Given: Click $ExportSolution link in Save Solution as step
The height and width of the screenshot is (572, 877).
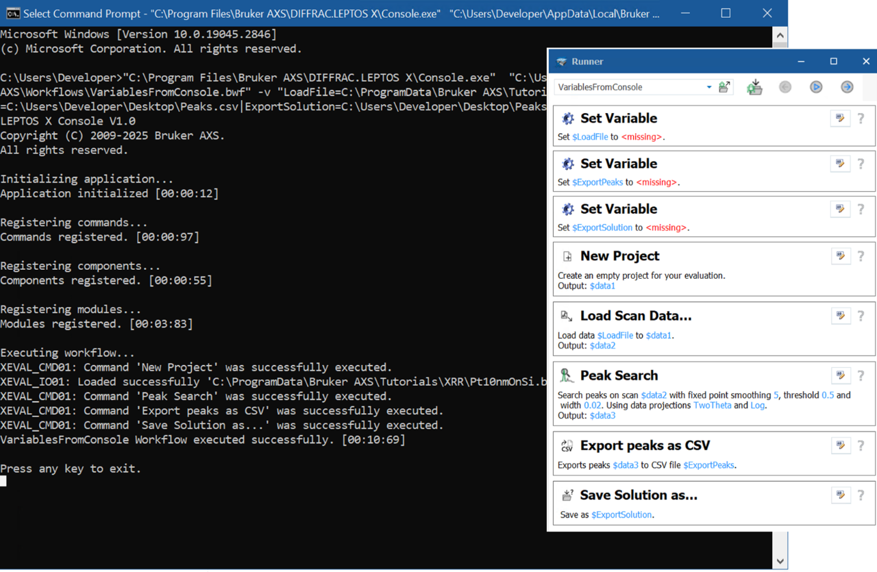Looking at the screenshot, I should point(621,514).
